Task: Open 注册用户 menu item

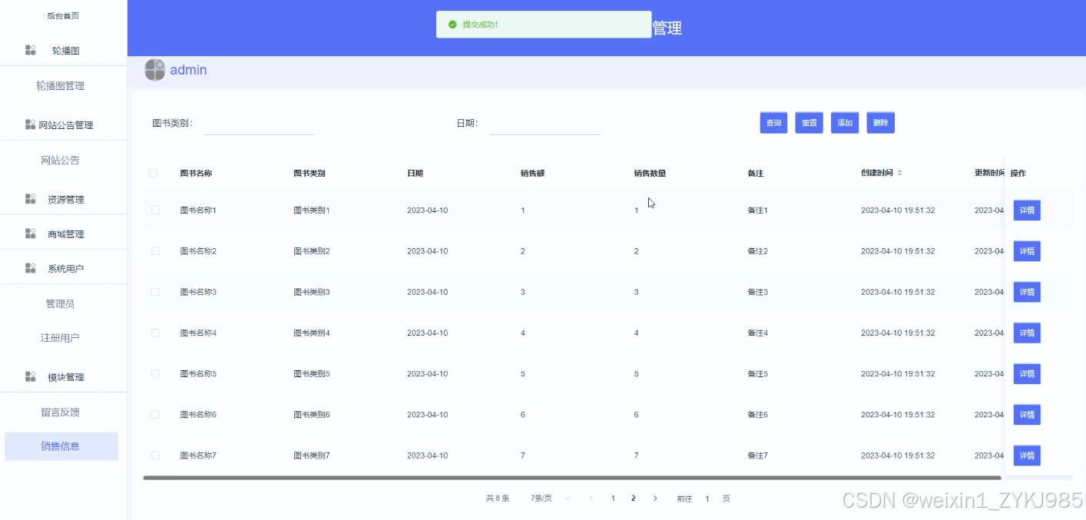Action: pos(60,338)
